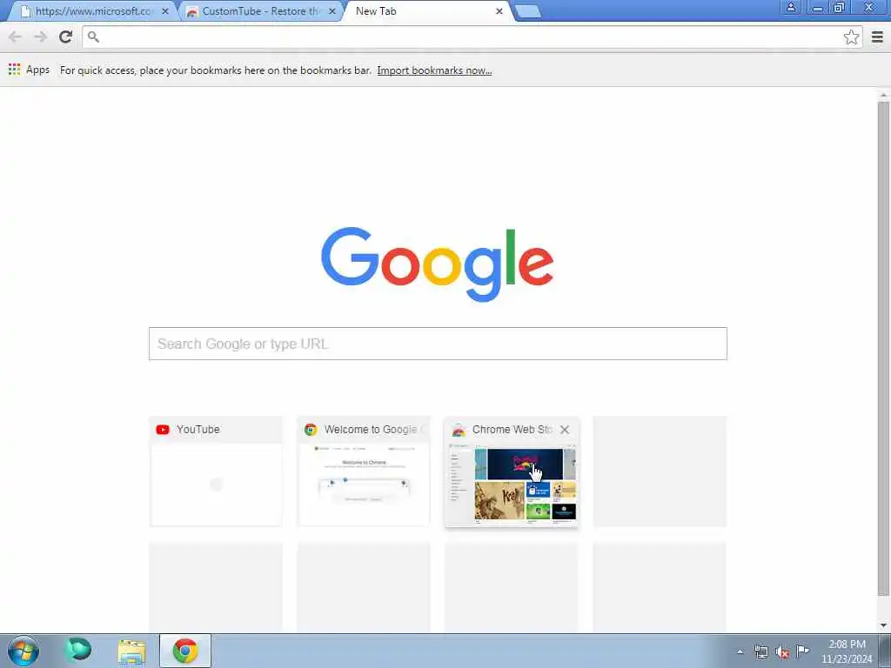This screenshot has height=668, width=891.
Task: Close the CustomTube tab
Action: (x=332, y=11)
